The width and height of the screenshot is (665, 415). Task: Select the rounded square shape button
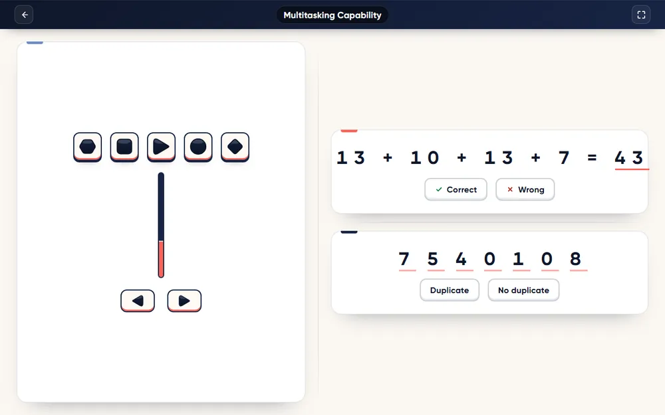click(x=124, y=147)
